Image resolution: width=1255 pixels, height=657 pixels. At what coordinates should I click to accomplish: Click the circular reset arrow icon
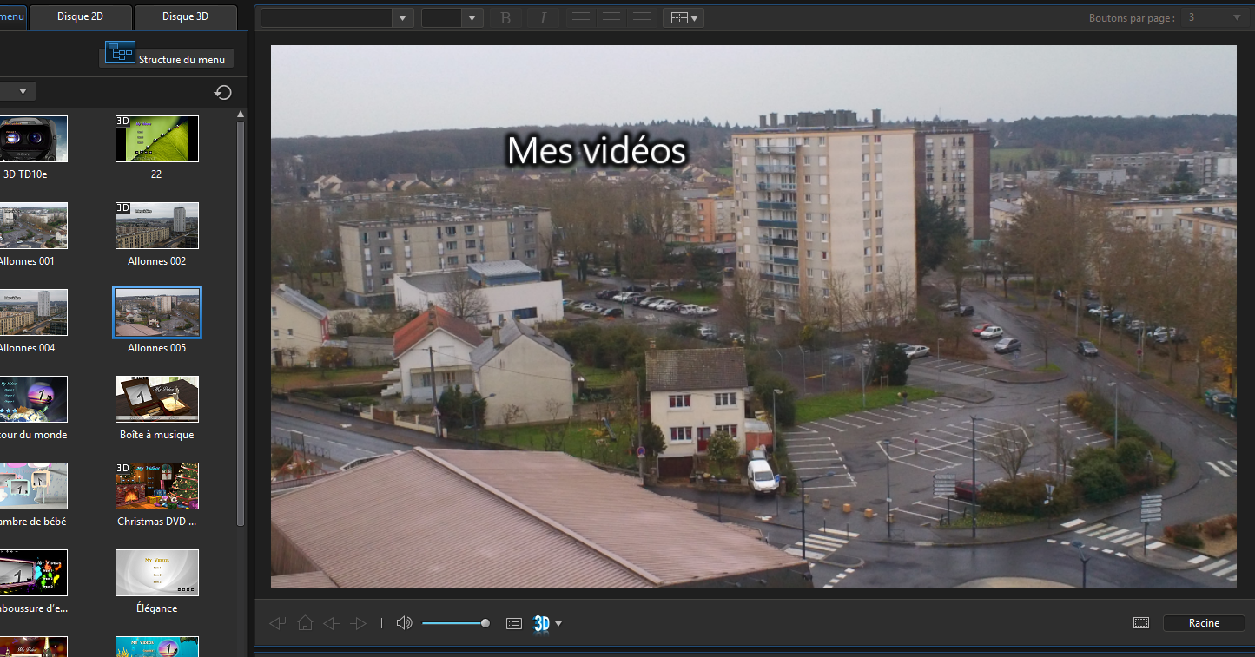coord(223,92)
